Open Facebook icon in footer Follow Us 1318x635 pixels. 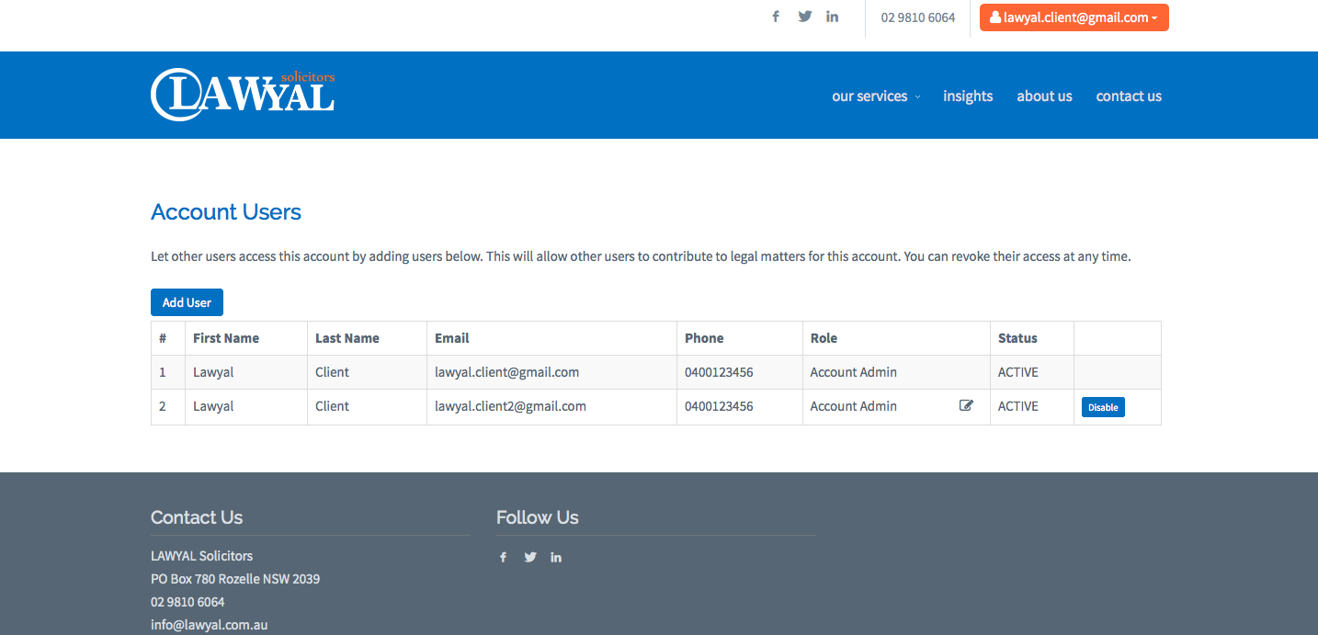click(x=503, y=557)
